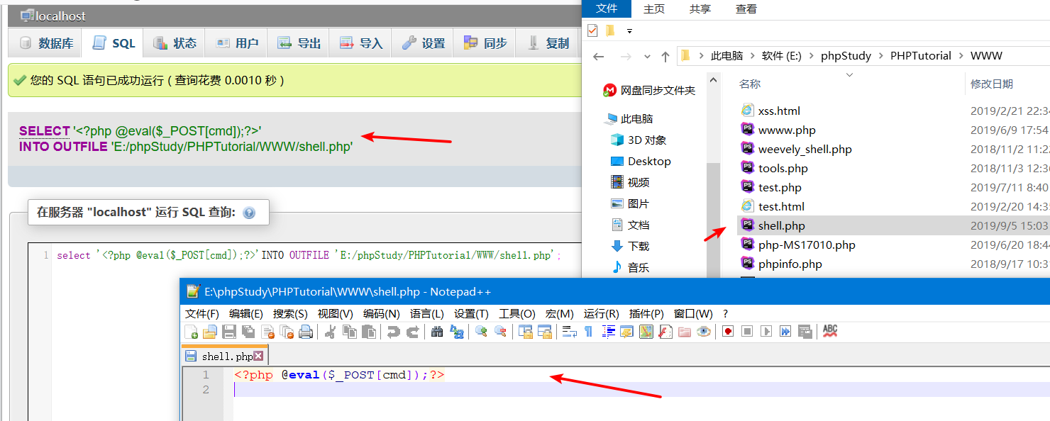1050x421 pixels.
Task: Open phpMyAdmin 同步 tab
Action: coord(485,43)
